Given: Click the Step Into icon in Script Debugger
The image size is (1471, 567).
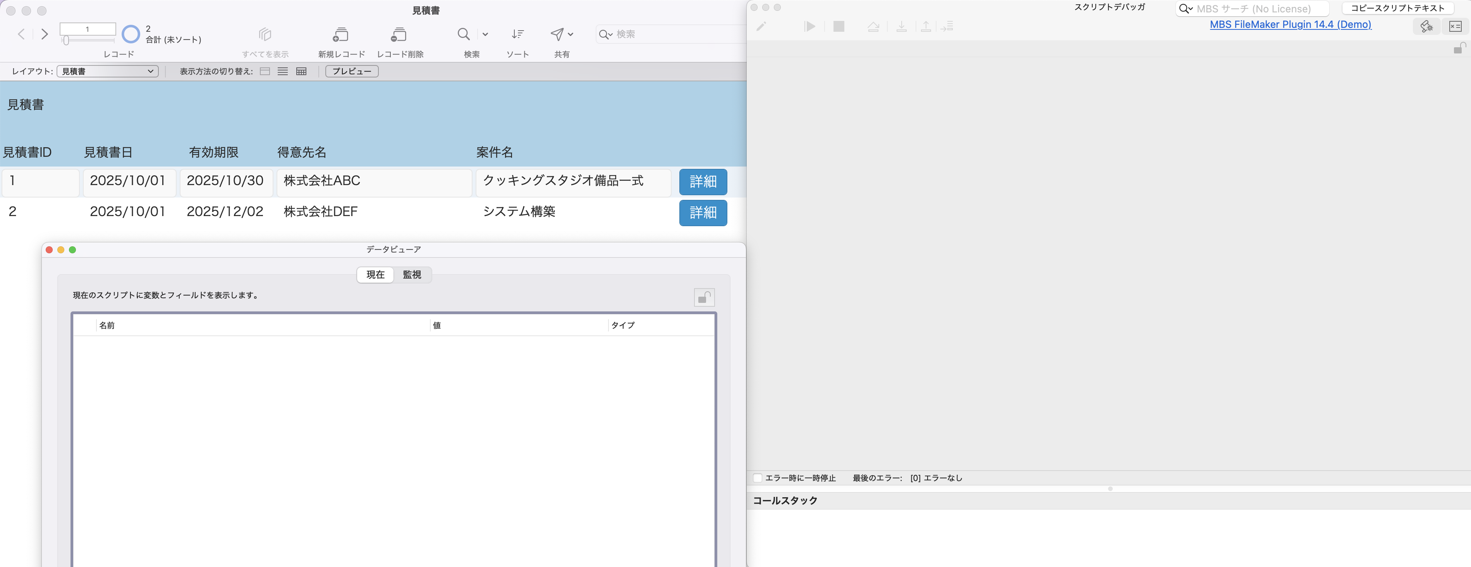Looking at the screenshot, I should pos(902,26).
